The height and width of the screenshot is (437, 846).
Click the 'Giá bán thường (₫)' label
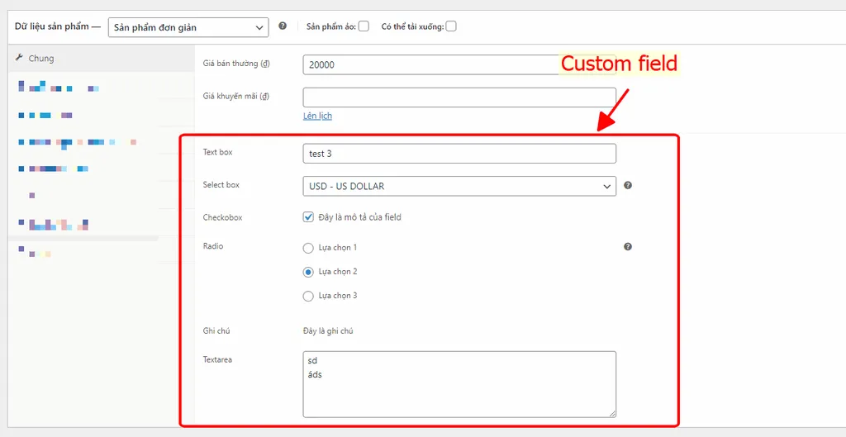coord(236,64)
